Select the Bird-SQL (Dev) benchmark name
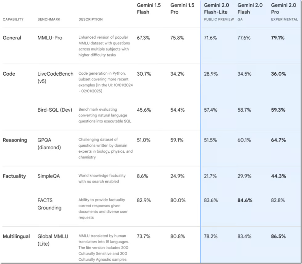 tap(55, 110)
